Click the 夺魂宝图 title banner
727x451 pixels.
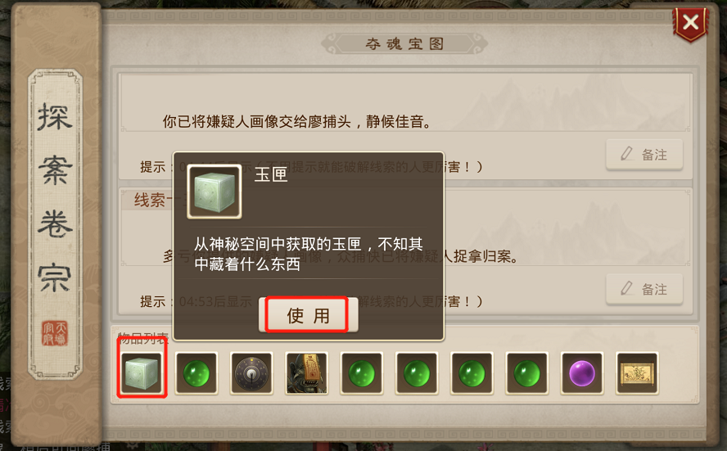(404, 44)
